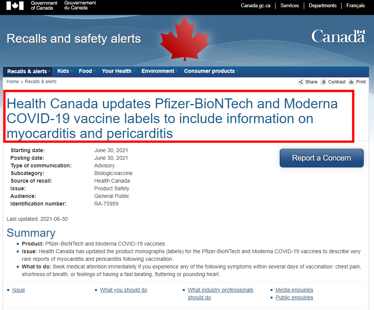Image resolution: width=374 pixels, height=310 pixels.
Task: Open Recalls & alerts breadcrumb link
Action: pyautogui.click(x=40, y=82)
